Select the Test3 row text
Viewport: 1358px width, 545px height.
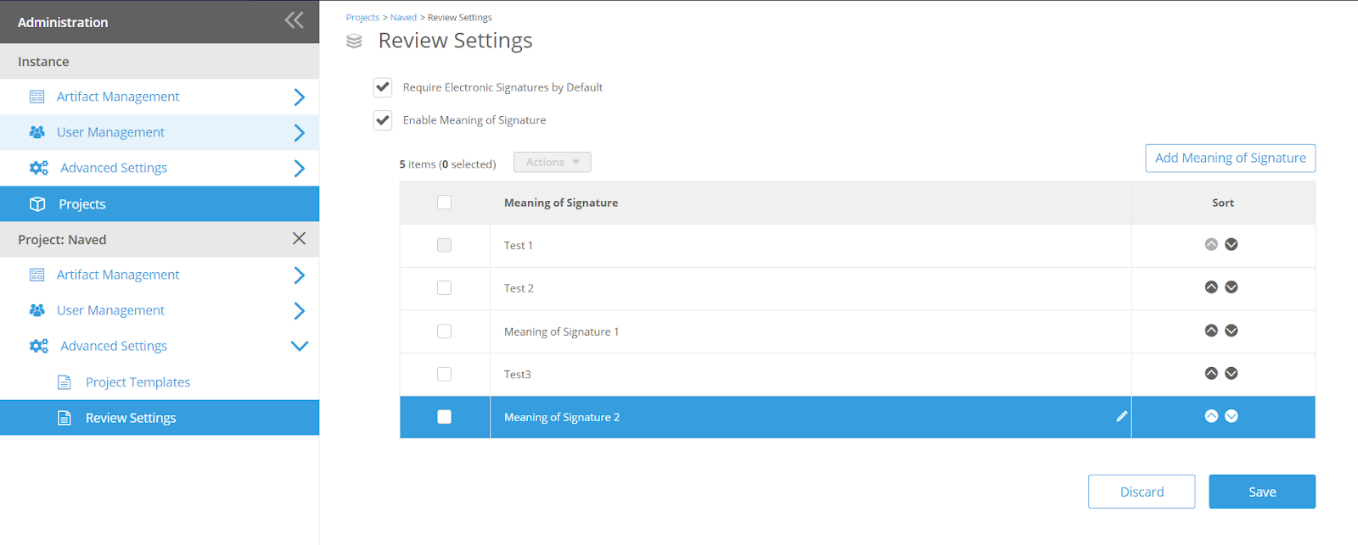coord(517,374)
